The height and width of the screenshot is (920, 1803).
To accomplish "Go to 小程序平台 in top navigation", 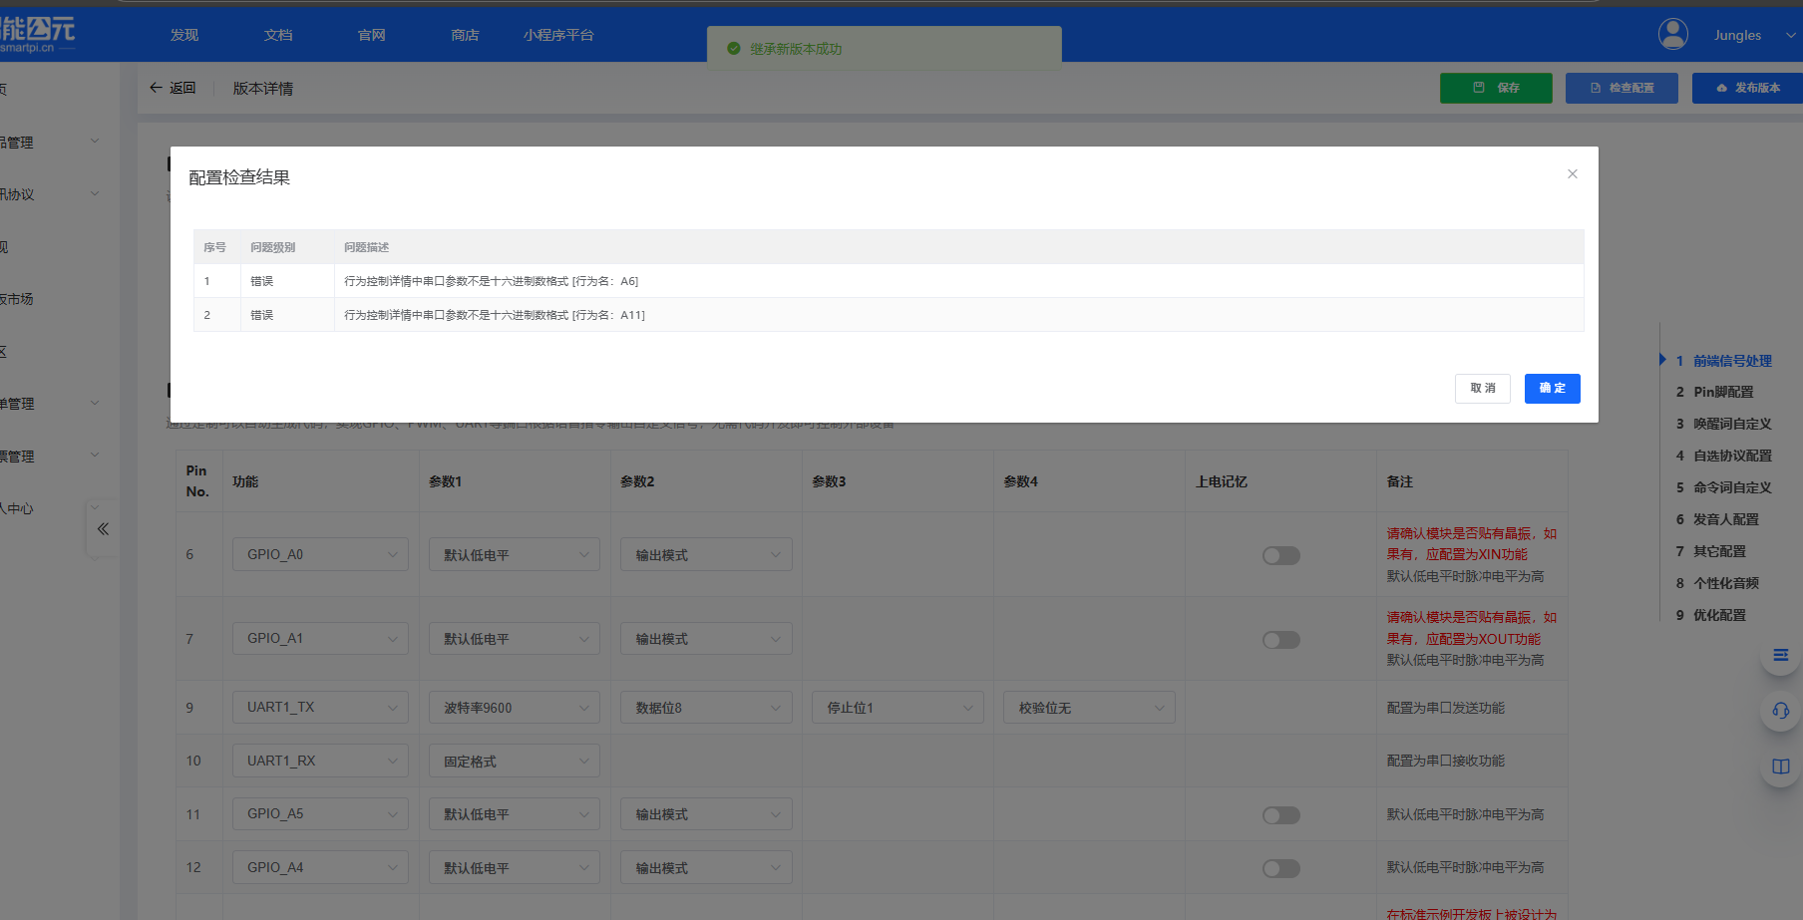I will click(x=558, y=35).
